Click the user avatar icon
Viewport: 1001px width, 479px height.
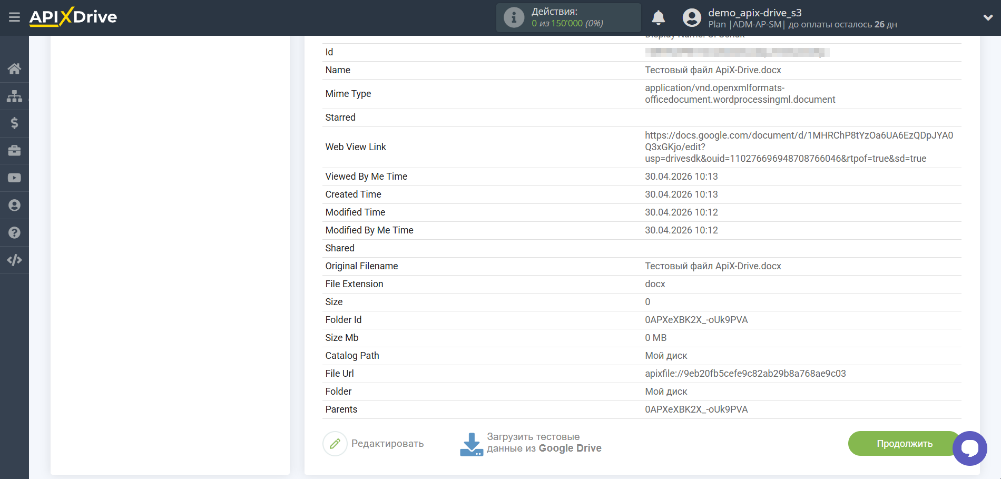pos(692,18)
